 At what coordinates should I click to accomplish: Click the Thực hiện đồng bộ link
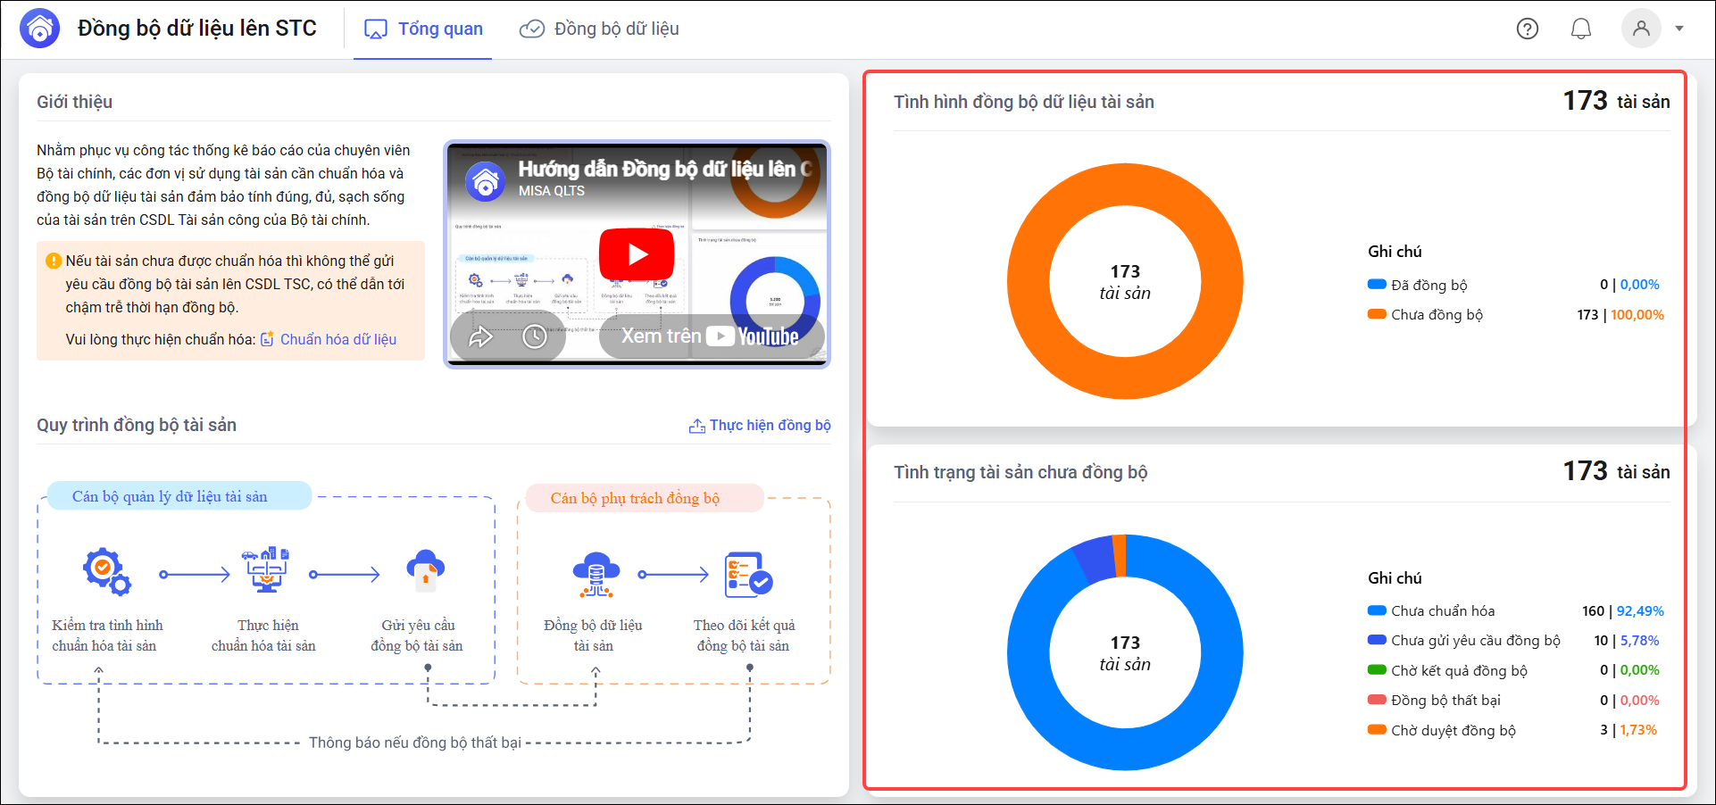(770, 425)
